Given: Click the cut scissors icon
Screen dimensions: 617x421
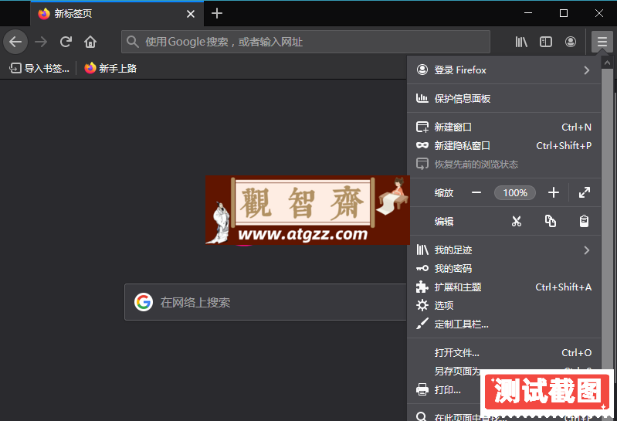Looking at the screenshot, I should click(x=517, y=221).
